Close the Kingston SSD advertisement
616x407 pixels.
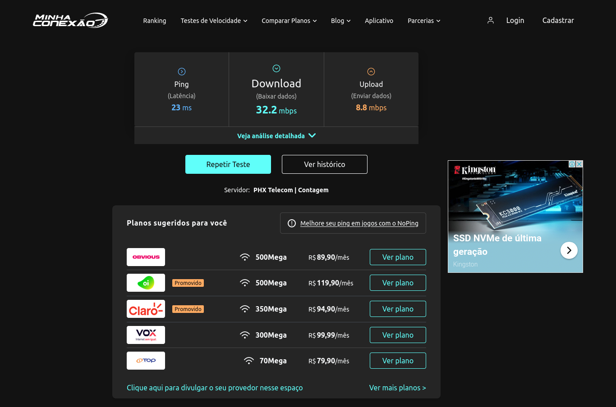pyautogui.click(x=579, y=164)
